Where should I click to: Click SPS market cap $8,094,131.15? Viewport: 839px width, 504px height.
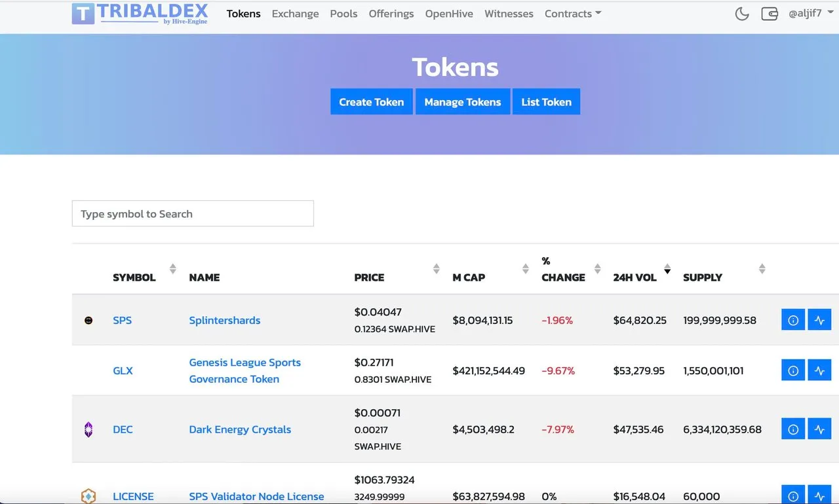pos(482,320)
